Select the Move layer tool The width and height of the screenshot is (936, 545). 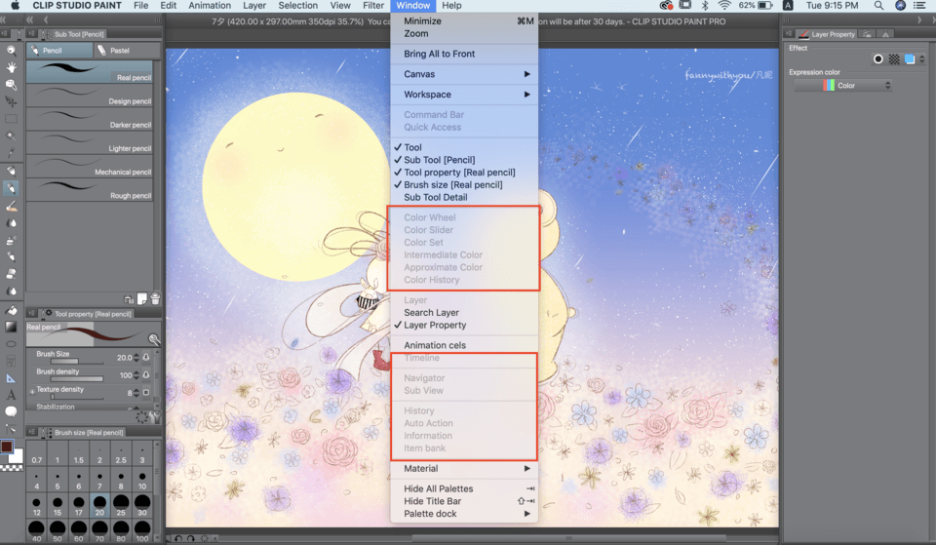click(x=11, y=101)
